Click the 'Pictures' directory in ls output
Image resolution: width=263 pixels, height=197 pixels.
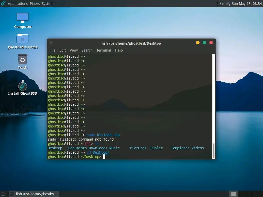pyautogui.click(x=138, y=148)
